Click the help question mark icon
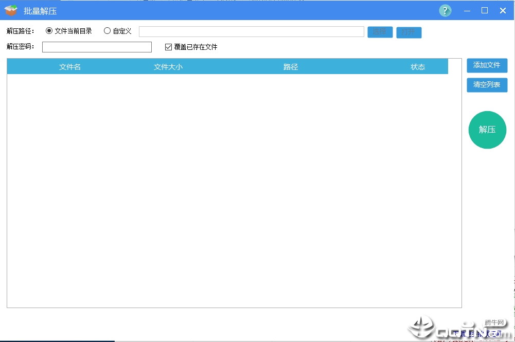This screenshot has height=342, width=515. [445, 11]
